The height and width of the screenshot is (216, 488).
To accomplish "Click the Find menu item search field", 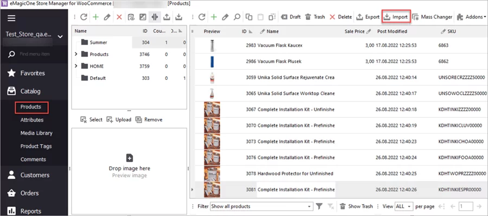I will [39, 55].
